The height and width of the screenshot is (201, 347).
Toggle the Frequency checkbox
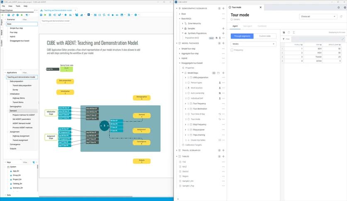coord(232,50)
